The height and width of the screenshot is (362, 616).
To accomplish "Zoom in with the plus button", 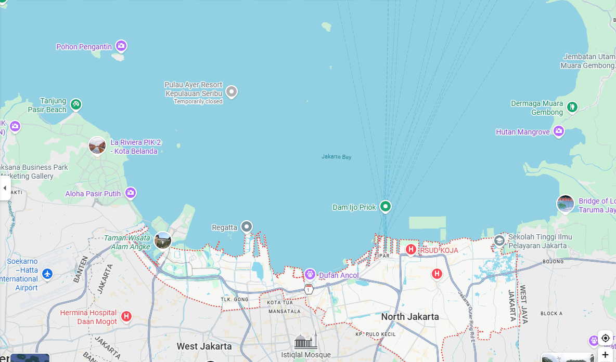I will point(606,355).
